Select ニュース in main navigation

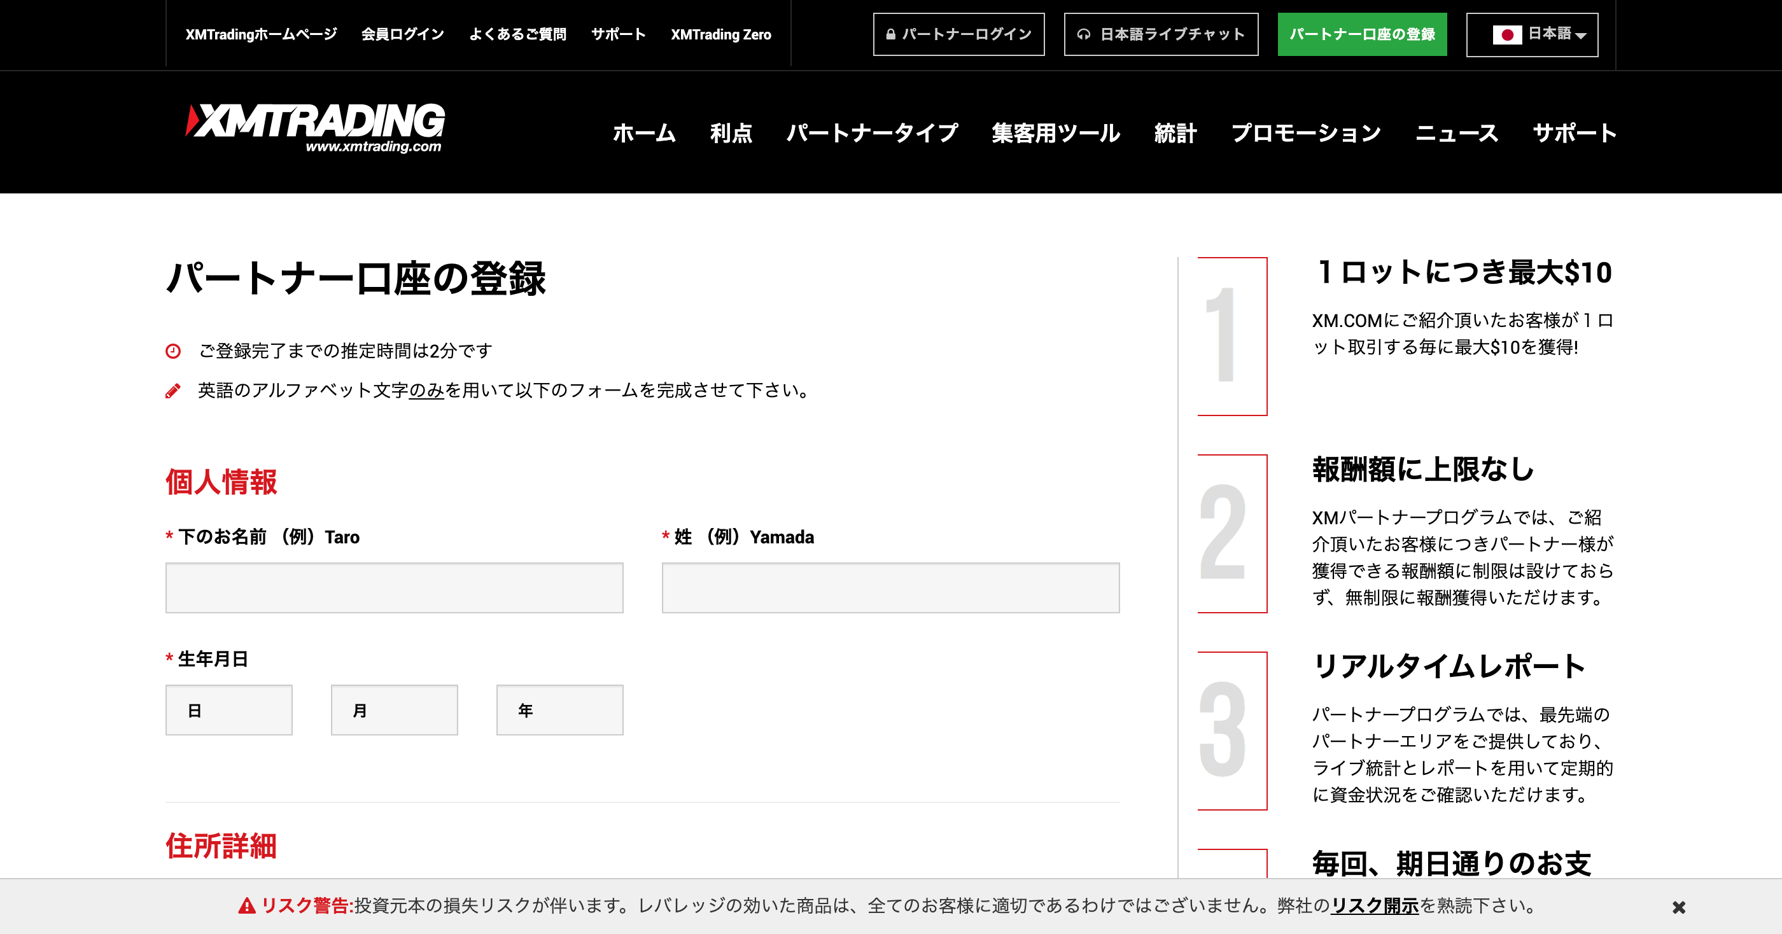tap(1457, 133)
